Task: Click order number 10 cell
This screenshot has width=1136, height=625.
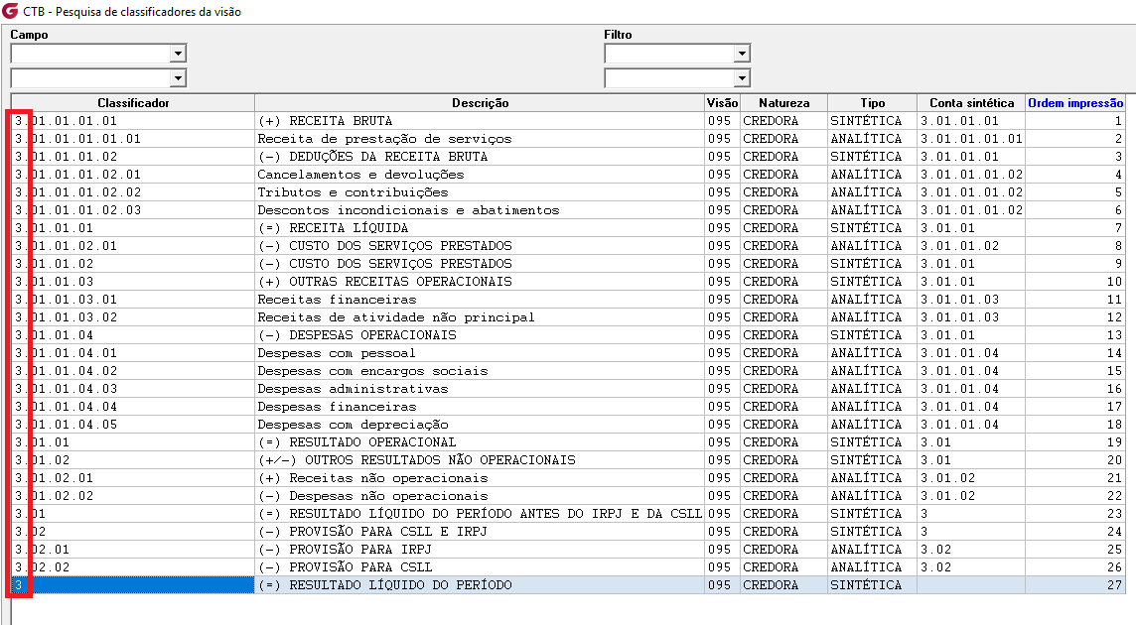Action: [1075, 282]
